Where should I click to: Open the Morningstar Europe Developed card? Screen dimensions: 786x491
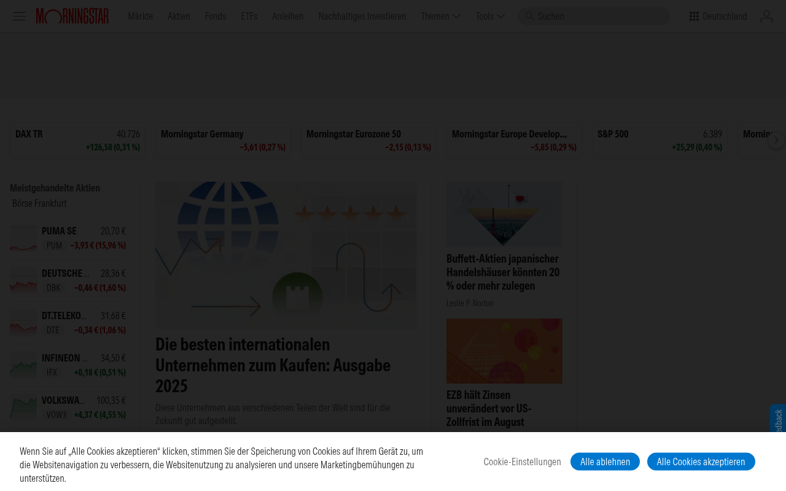(x=515, y=140)
